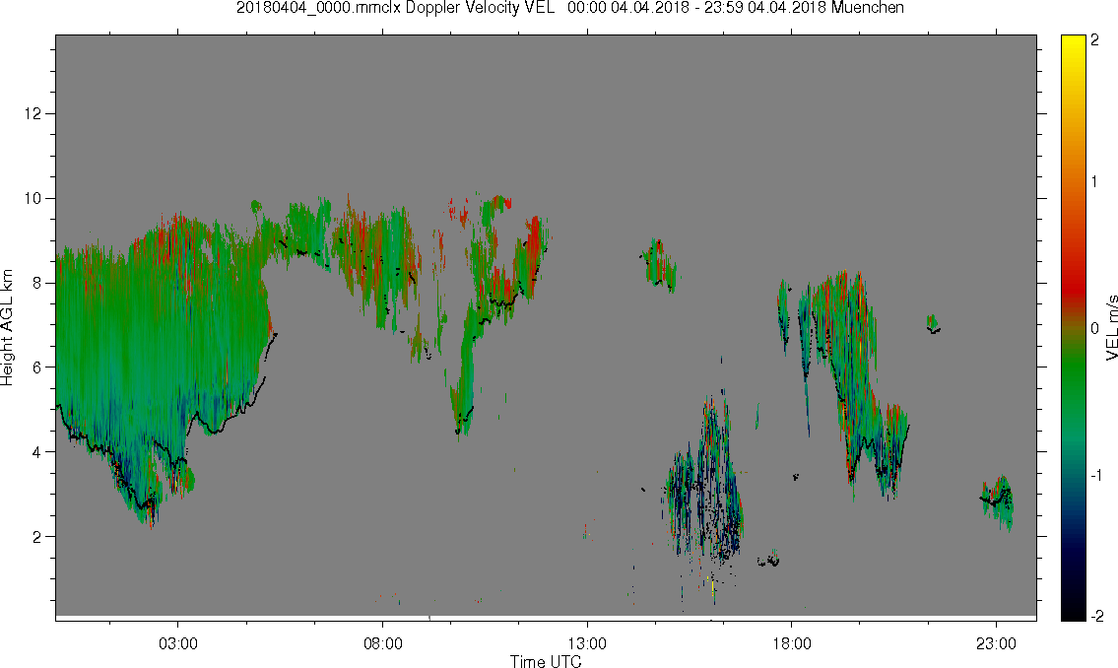Click the 23:00 time tick label

(x=996, y=643)
